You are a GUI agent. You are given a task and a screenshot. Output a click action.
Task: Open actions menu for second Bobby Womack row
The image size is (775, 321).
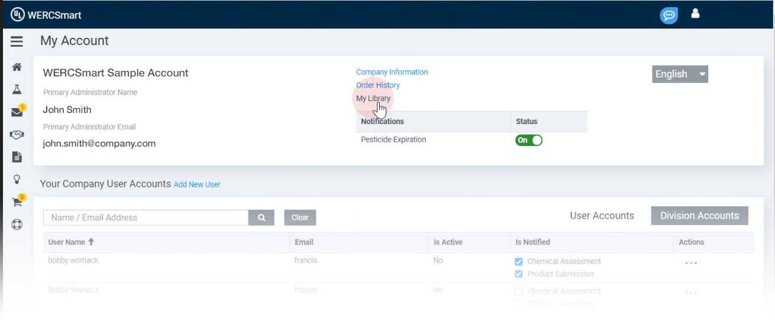tap(691, 293)
